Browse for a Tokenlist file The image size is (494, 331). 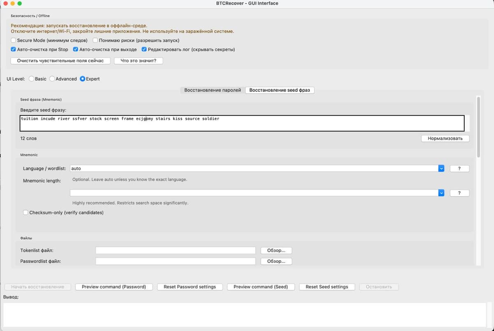276,250
